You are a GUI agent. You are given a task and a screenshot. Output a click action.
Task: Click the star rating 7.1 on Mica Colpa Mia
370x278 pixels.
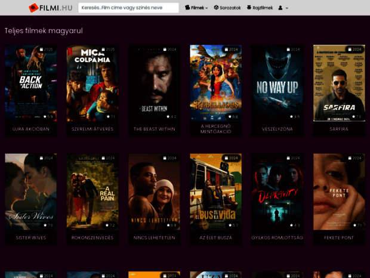pyautogui.click(x=110, y=116)
